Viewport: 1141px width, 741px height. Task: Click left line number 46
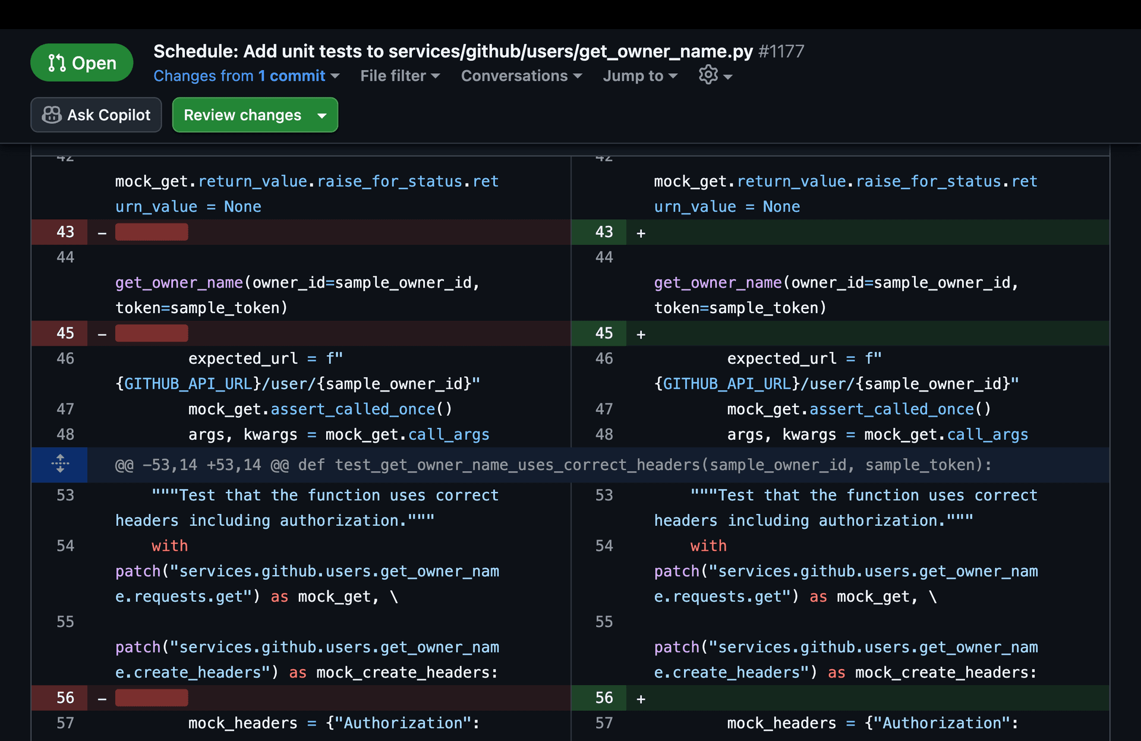pyautogui.click(x=65, y=358)
